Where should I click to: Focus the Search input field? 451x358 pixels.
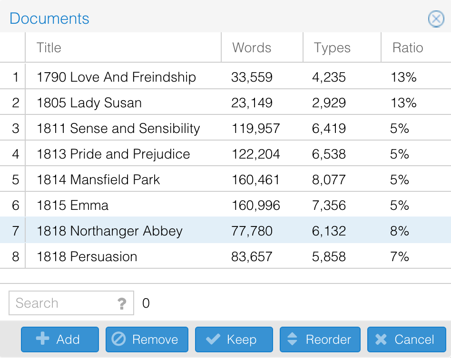pyautogui.click(x=62, y=303)
